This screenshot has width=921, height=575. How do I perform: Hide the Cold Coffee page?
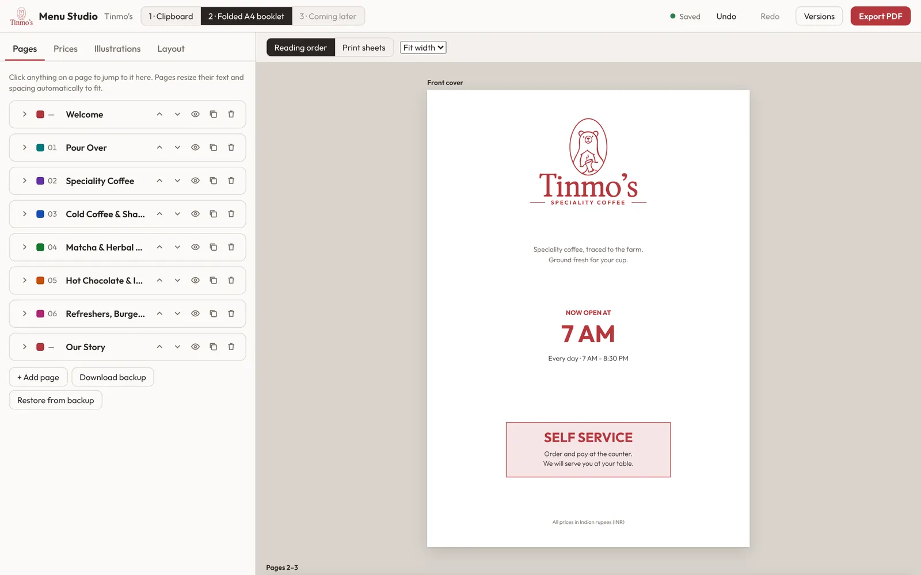[195, 214]
